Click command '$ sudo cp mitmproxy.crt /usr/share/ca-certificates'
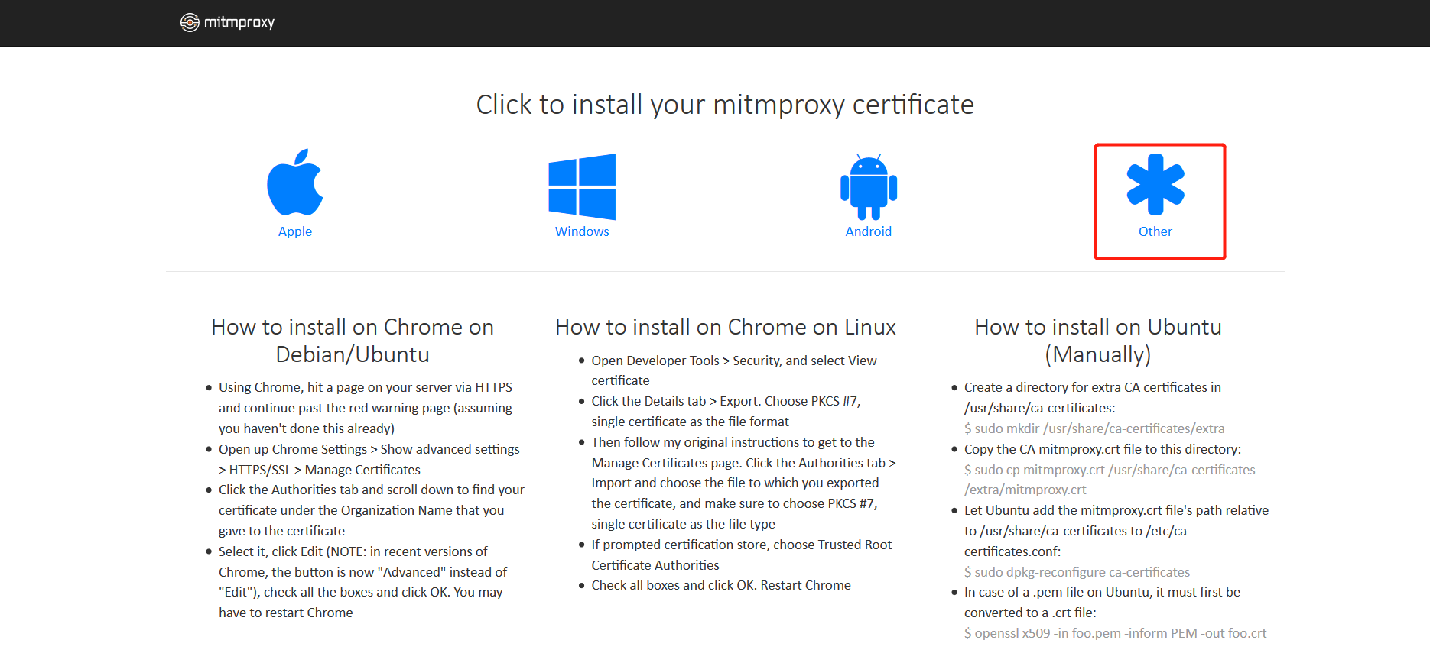Image resolution: width=1430 pixels, height=650 pixels. pos(1110,470)
